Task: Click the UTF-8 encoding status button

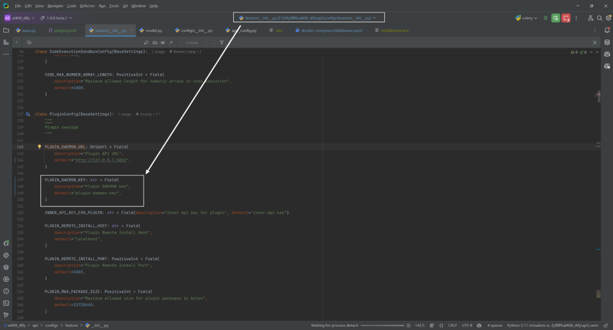Action: (467, 325)
